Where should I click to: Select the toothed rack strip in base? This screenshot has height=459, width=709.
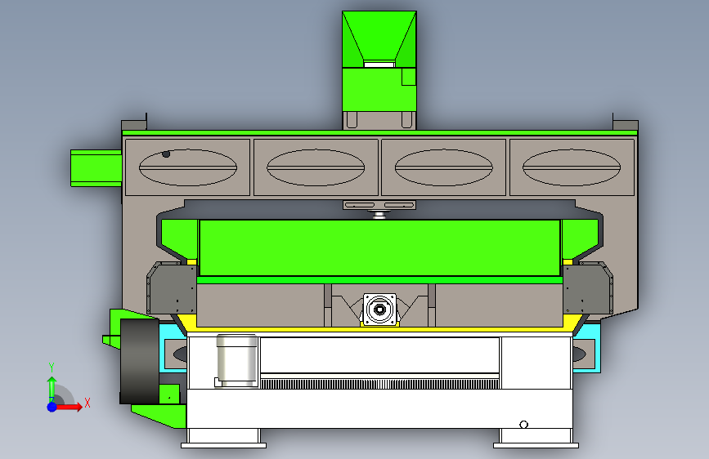pos(379,384)
